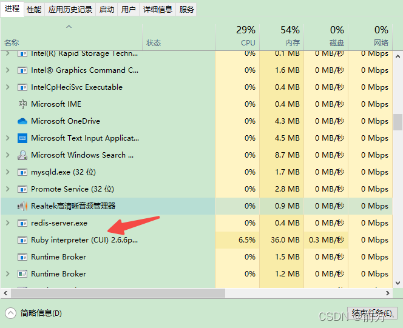Screen dimensions: 403x328
Task: Click the Promote Service process icon
Action: pos(22,189)
